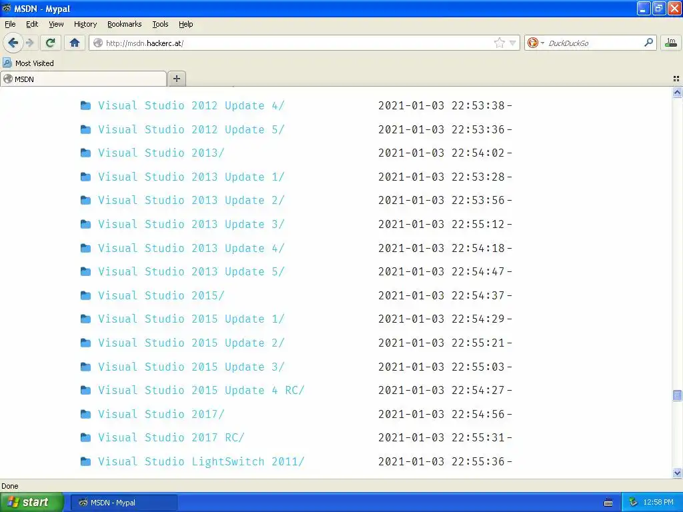Click the system tray network icon
The width and height of the screenshot is (683, 512).
tap(633, 503)
